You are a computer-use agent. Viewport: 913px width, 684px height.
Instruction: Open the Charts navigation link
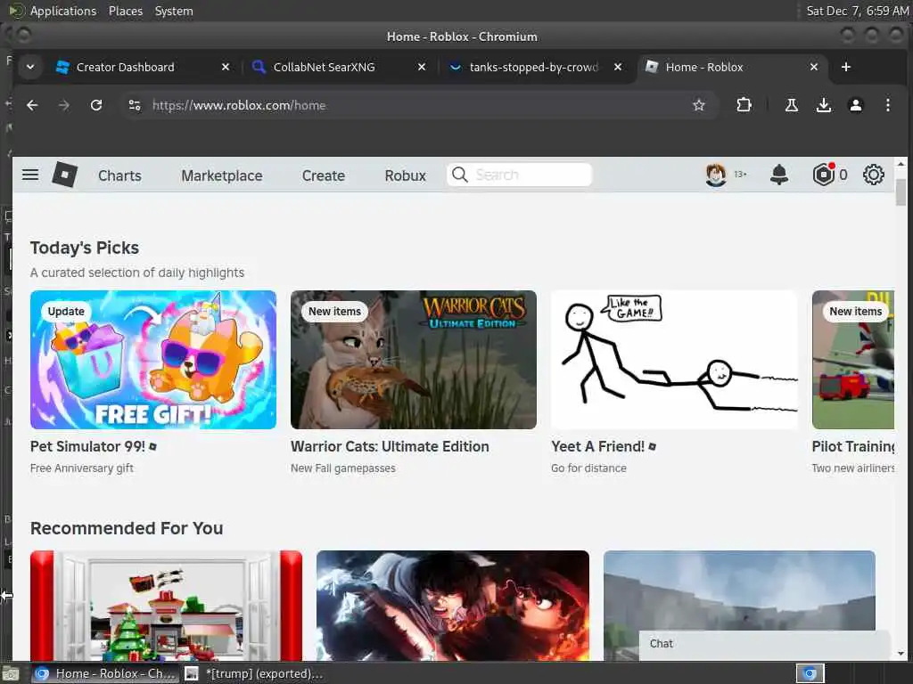coord(119,175)
